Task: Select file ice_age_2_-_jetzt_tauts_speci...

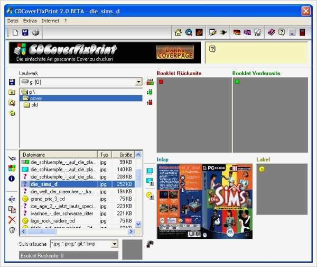Action: click(x=78, y=206)
